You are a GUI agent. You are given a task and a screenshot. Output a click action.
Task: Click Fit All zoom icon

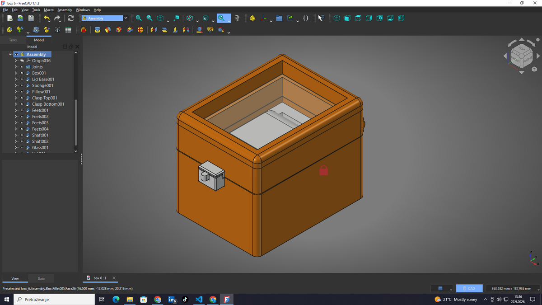coord(139,18)
